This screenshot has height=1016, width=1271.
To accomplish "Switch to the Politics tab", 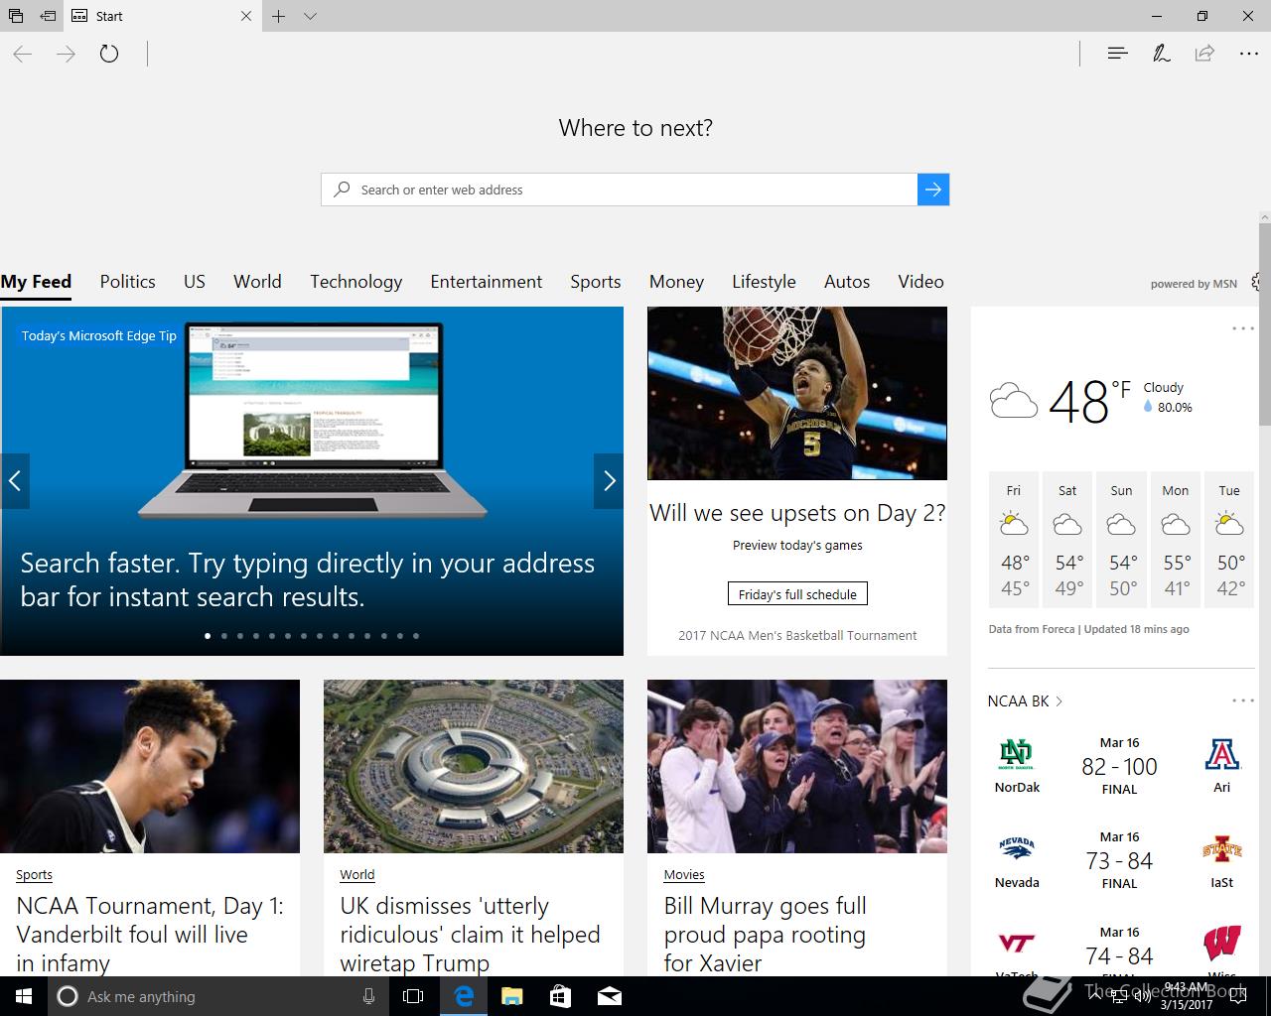I will (x=127, y=282).
